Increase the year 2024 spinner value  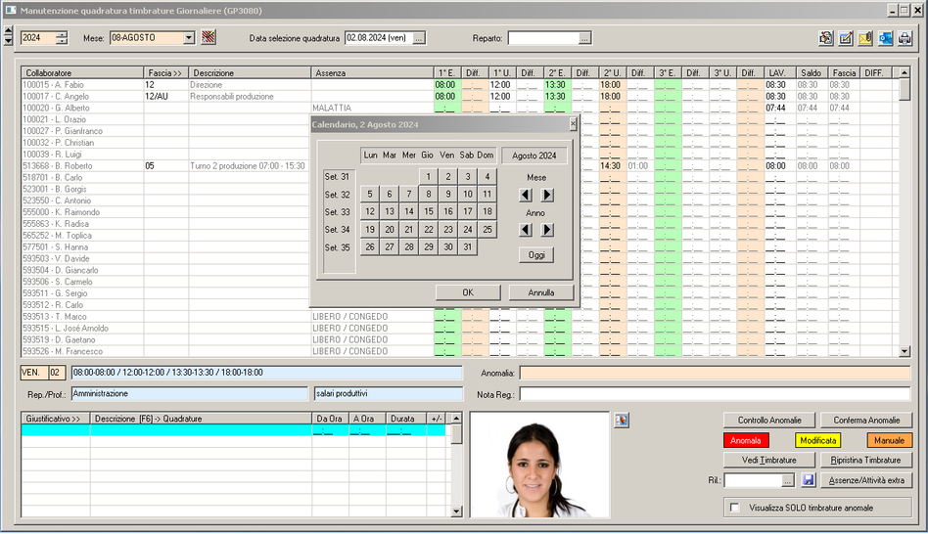pyautogui.click(x=62, y=34)
